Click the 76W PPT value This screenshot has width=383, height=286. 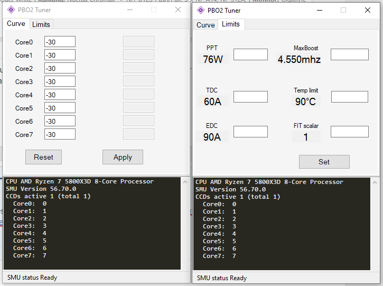(213, 59)
